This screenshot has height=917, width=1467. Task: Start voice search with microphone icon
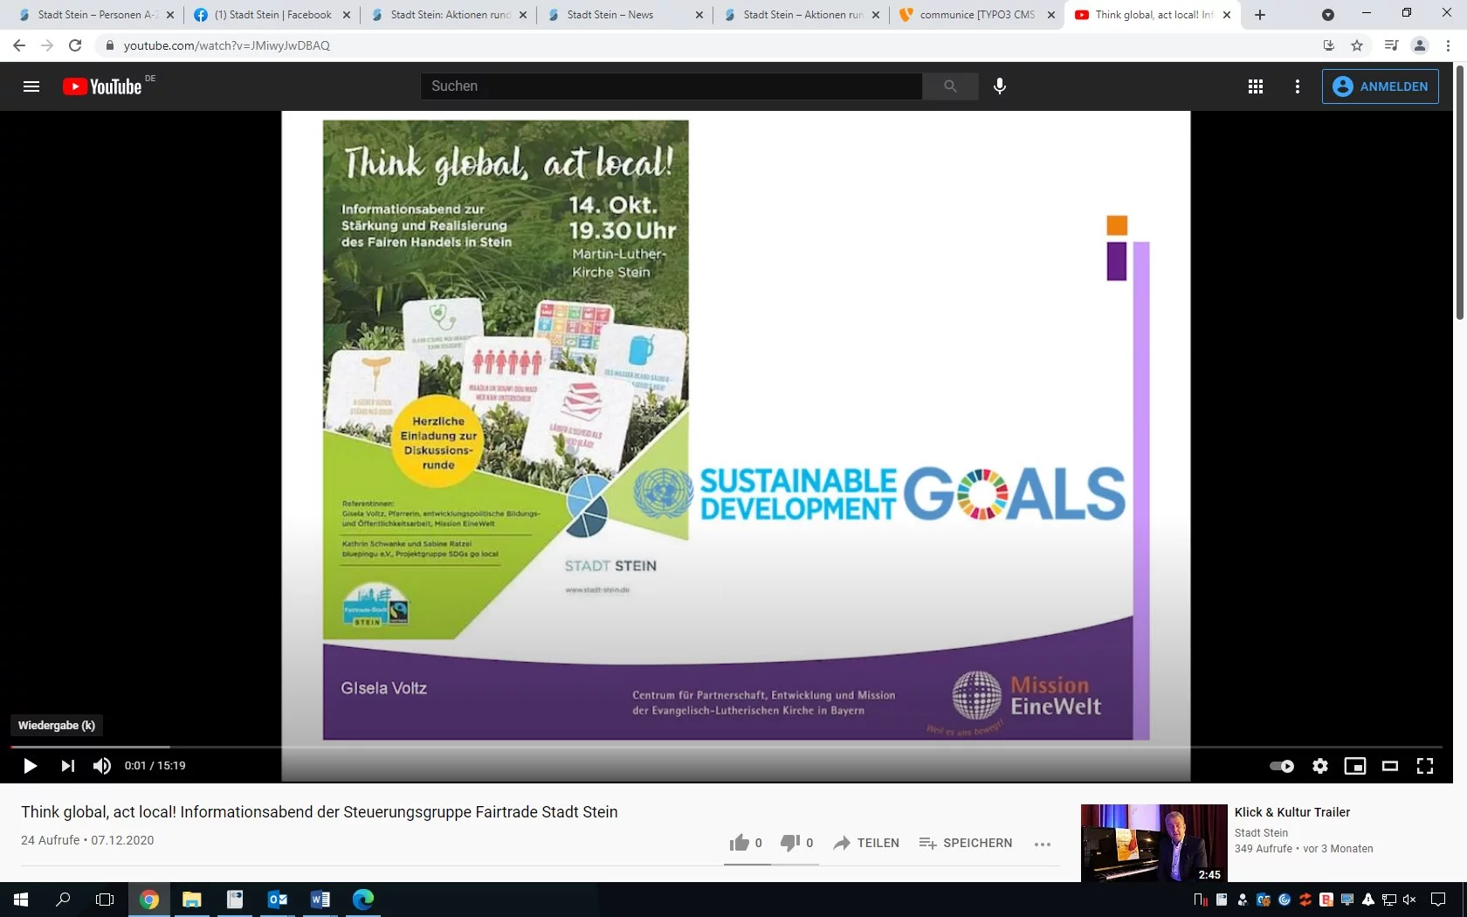click(x=1000, y=86)
